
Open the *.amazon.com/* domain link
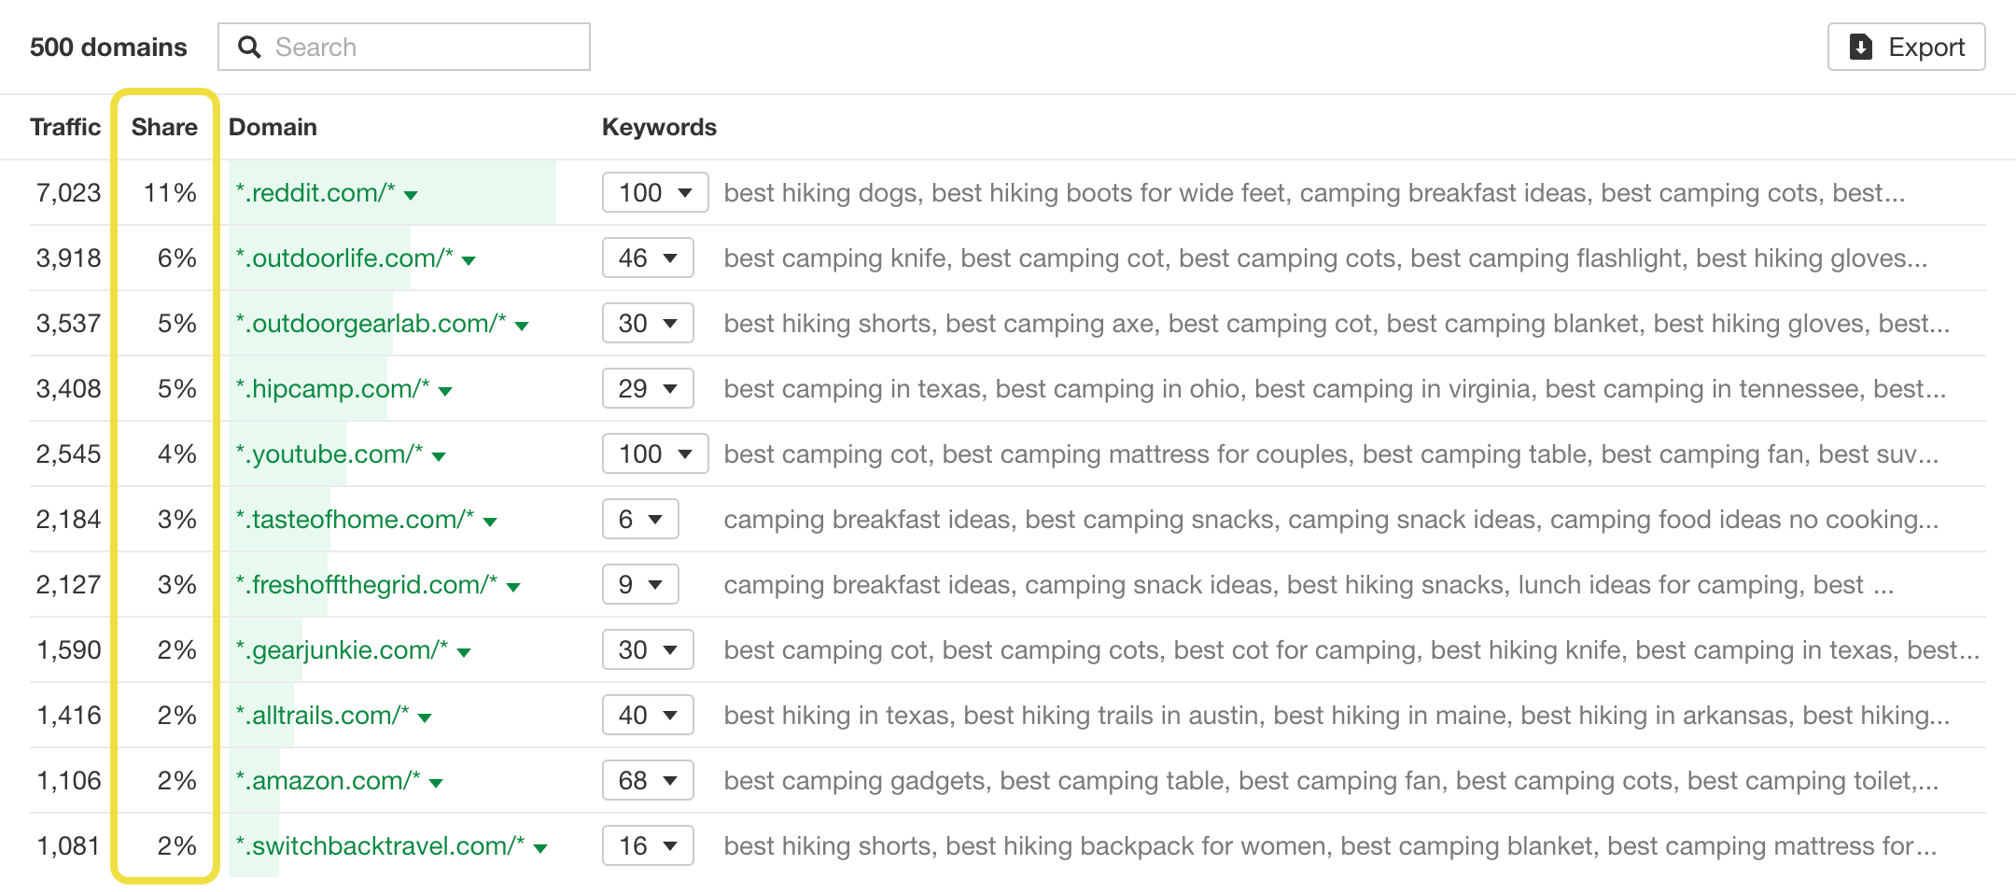[x=328, y=780]
